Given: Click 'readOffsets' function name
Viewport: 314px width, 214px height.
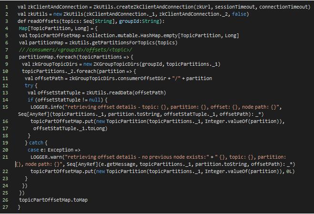Looking at the screenshot, I should [x=43, y=21].
